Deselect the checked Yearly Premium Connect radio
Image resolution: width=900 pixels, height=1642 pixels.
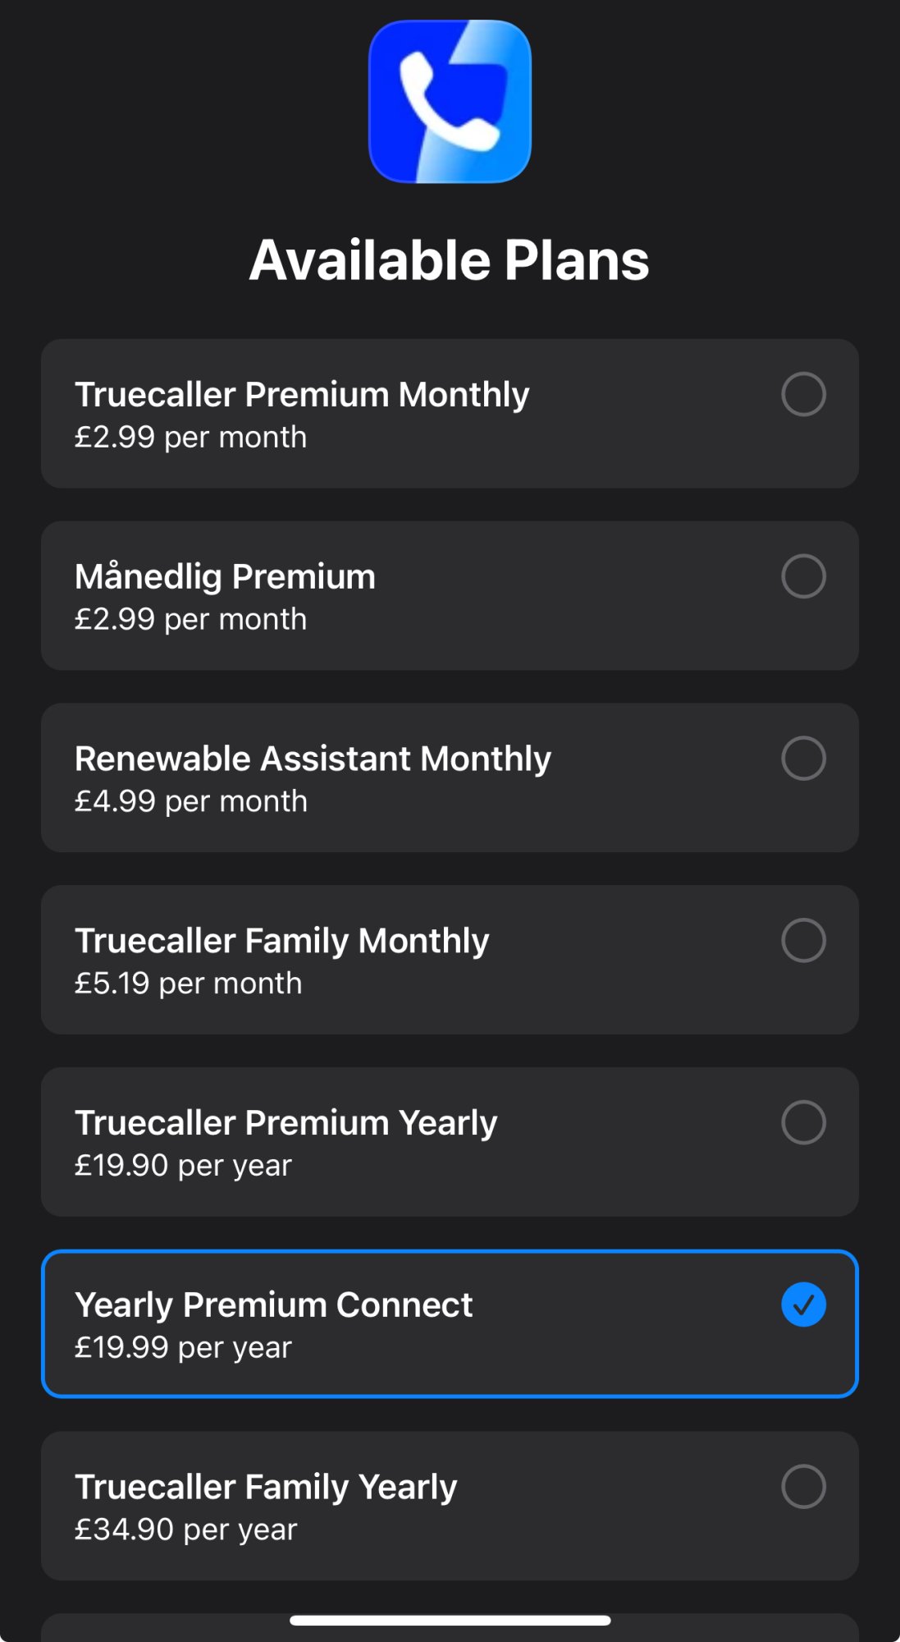pos(803,1305)
